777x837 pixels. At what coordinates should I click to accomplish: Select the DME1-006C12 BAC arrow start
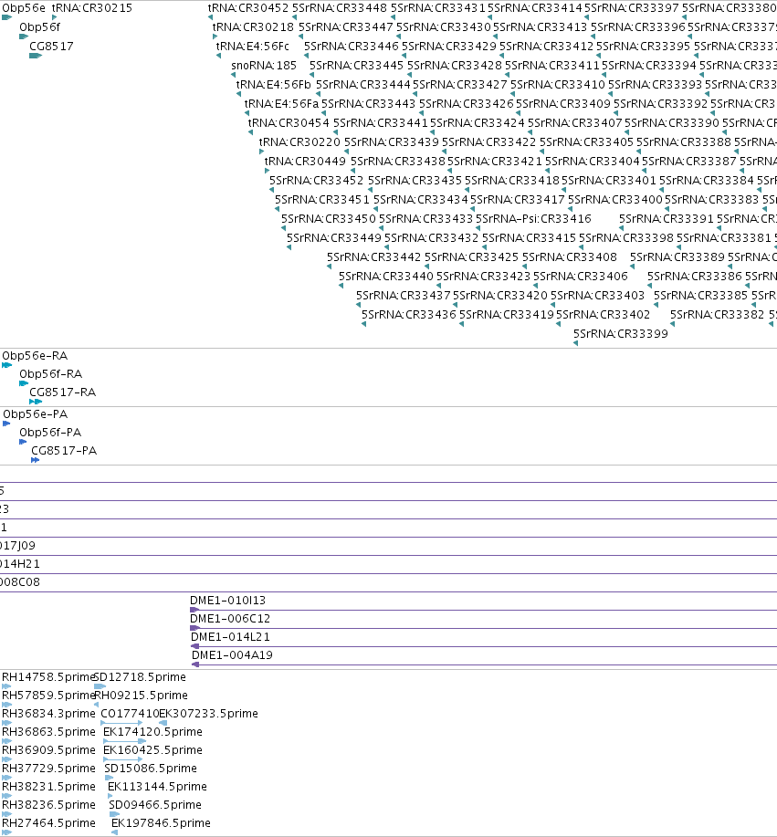[194, 628]
